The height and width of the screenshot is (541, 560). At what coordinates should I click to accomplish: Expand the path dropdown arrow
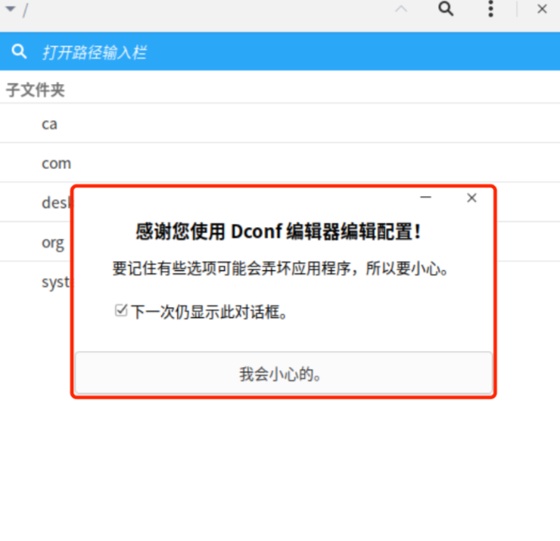[11, 9]
